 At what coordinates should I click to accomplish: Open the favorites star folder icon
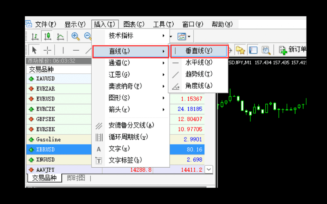(x=240, y=50)
